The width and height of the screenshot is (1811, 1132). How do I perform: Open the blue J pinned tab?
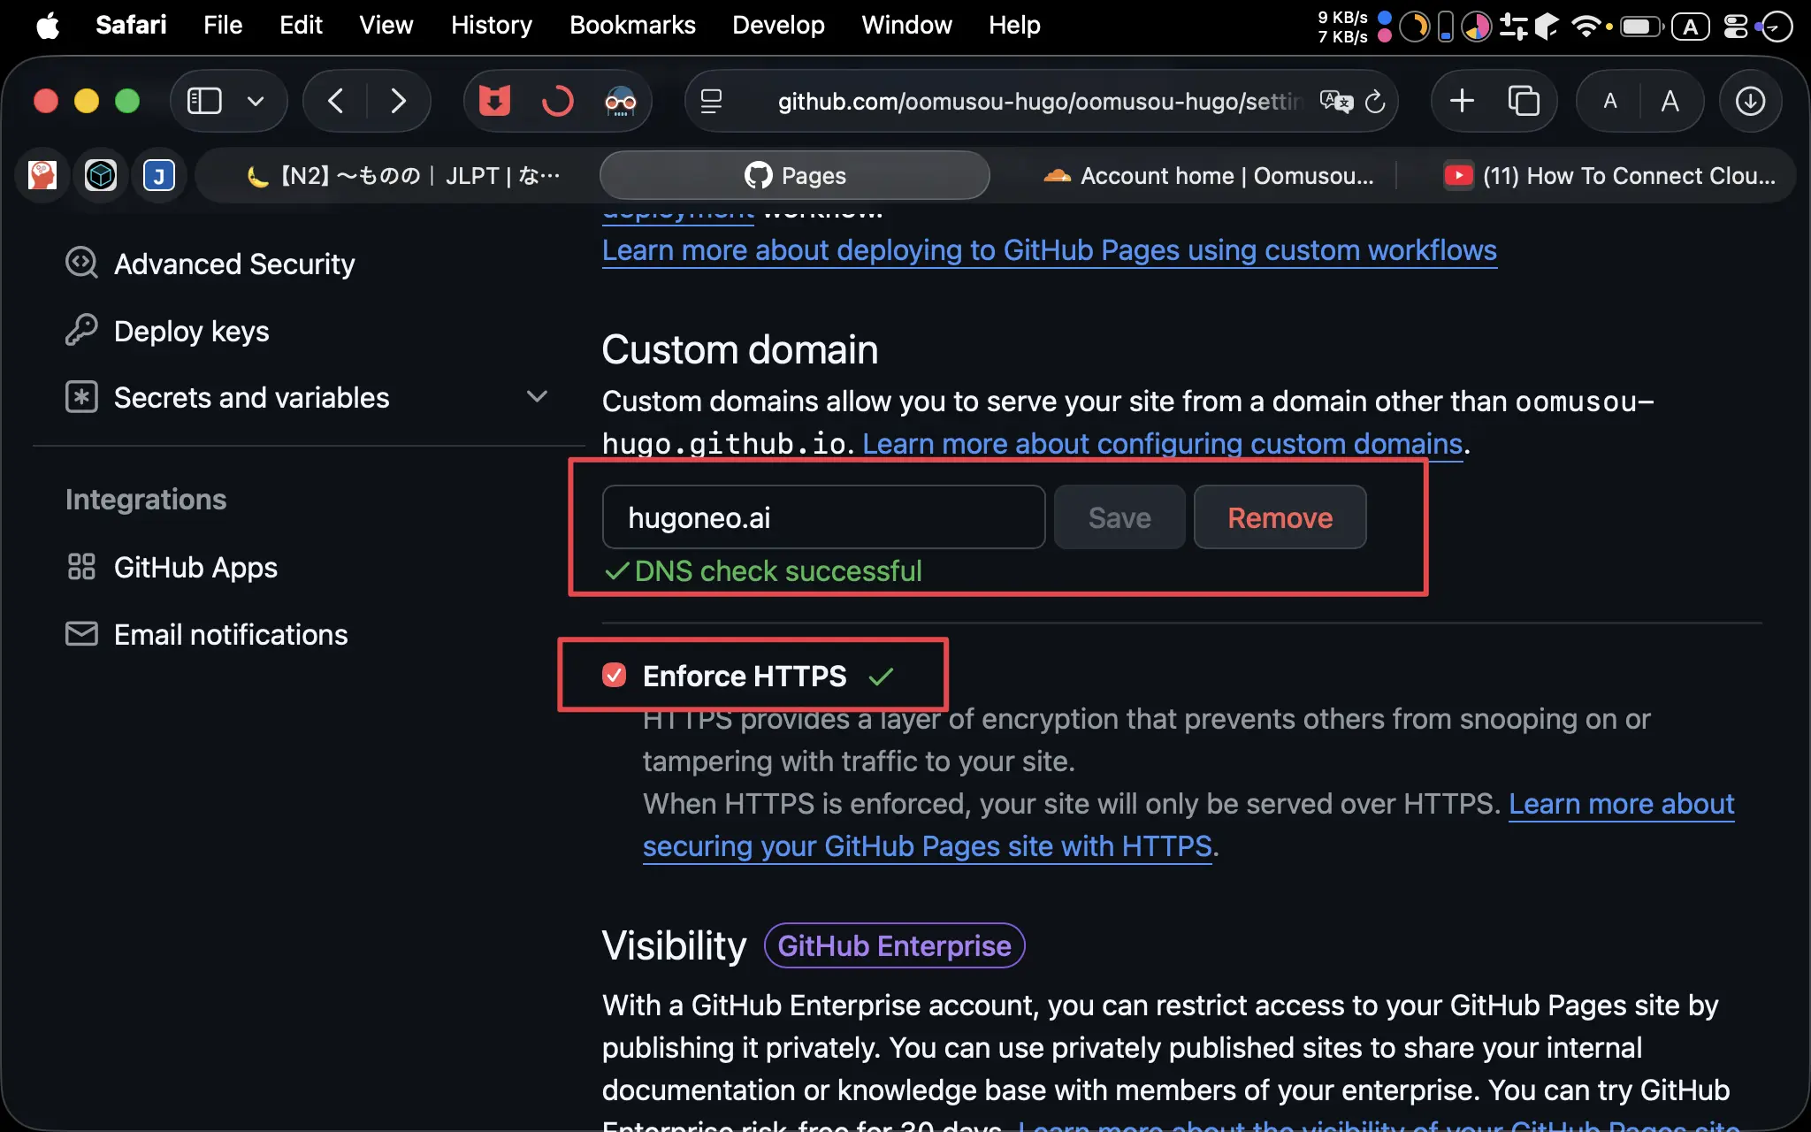[x=159, y=175]
